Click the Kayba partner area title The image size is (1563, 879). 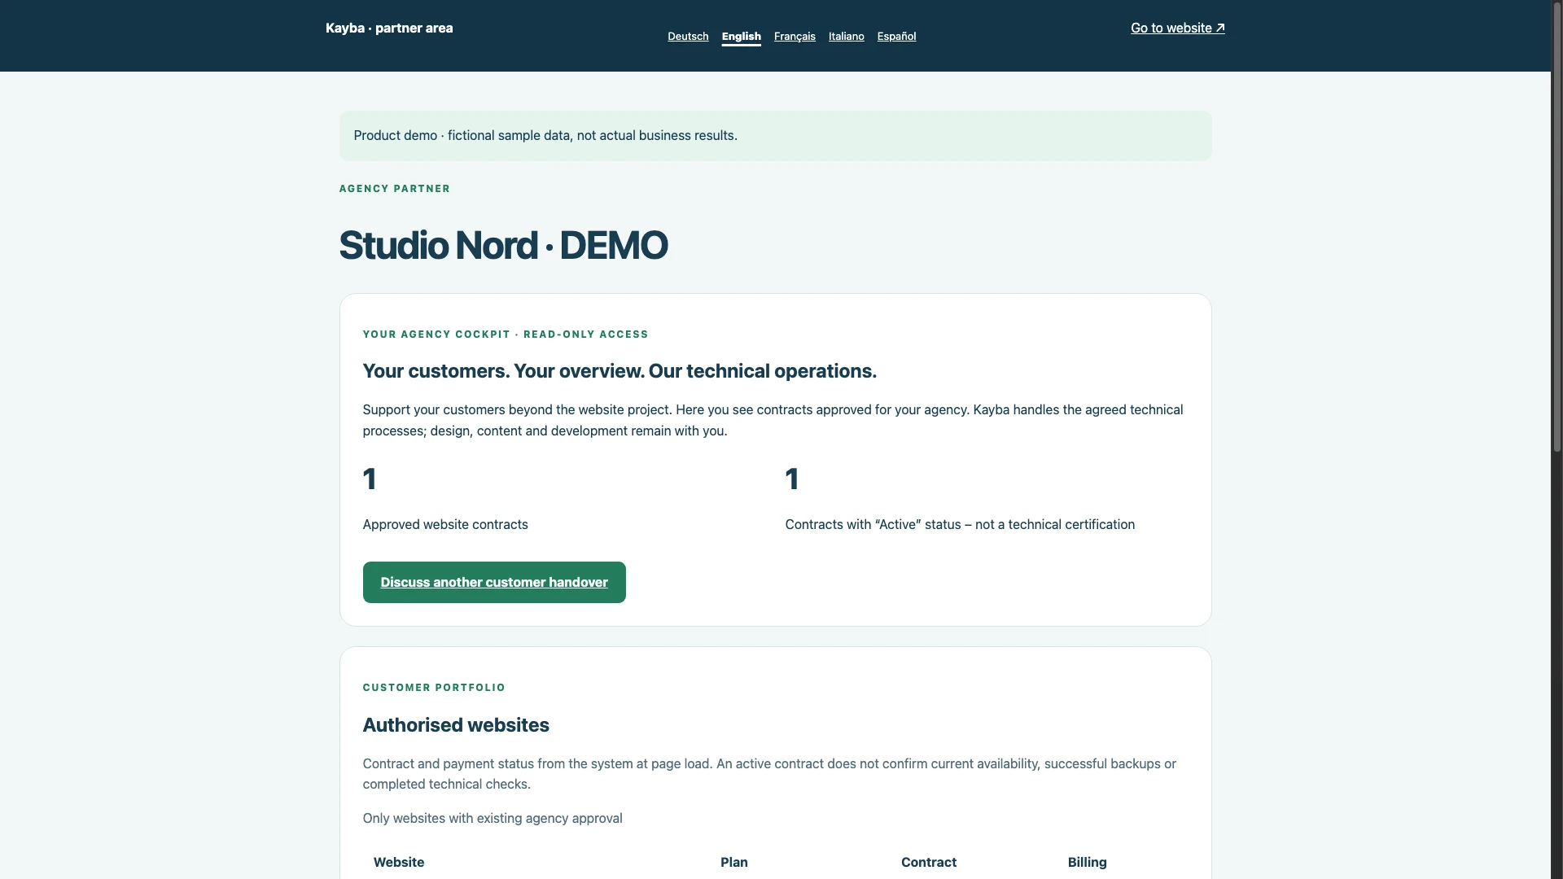point(389,28)
